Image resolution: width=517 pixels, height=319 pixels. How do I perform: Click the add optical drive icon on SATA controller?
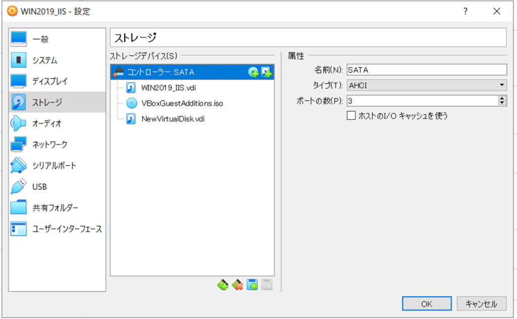[253, 73]
